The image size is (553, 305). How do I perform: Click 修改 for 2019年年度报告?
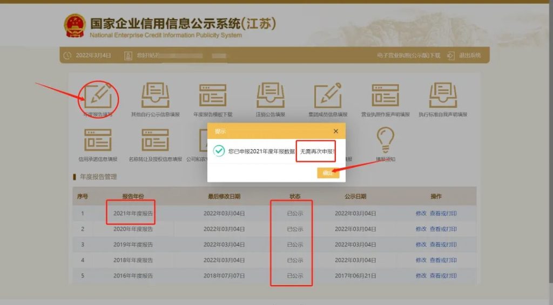(x=421, y=245)
